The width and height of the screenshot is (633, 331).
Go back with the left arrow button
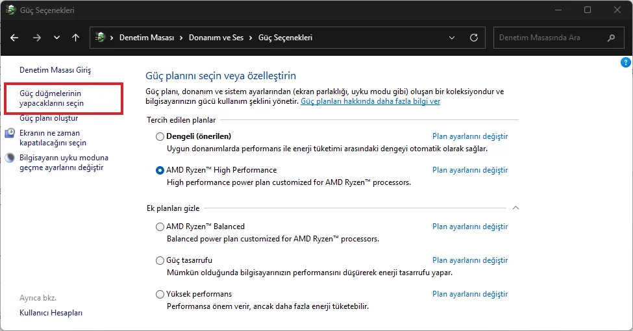coord(14,38)
